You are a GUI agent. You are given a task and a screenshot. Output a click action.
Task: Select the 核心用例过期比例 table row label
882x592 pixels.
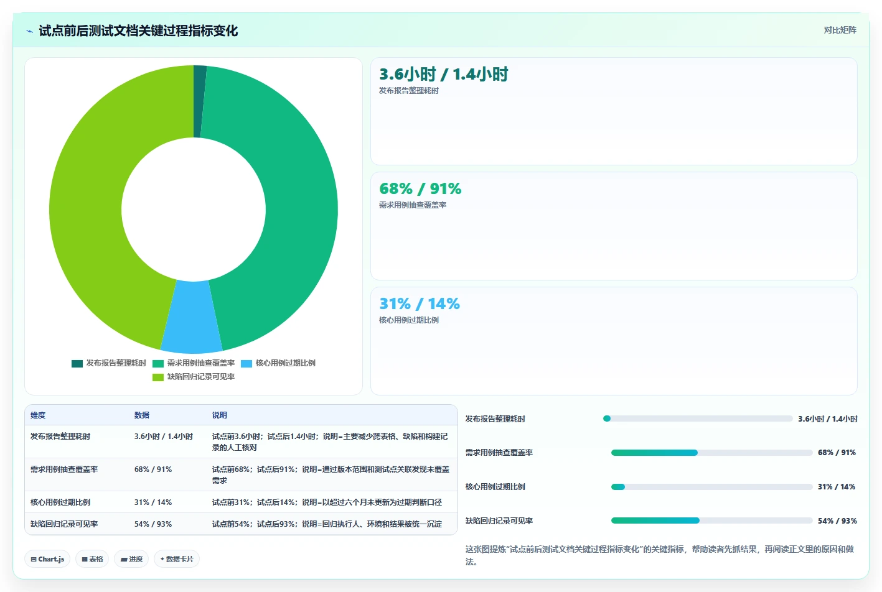[x=60, y=502]
